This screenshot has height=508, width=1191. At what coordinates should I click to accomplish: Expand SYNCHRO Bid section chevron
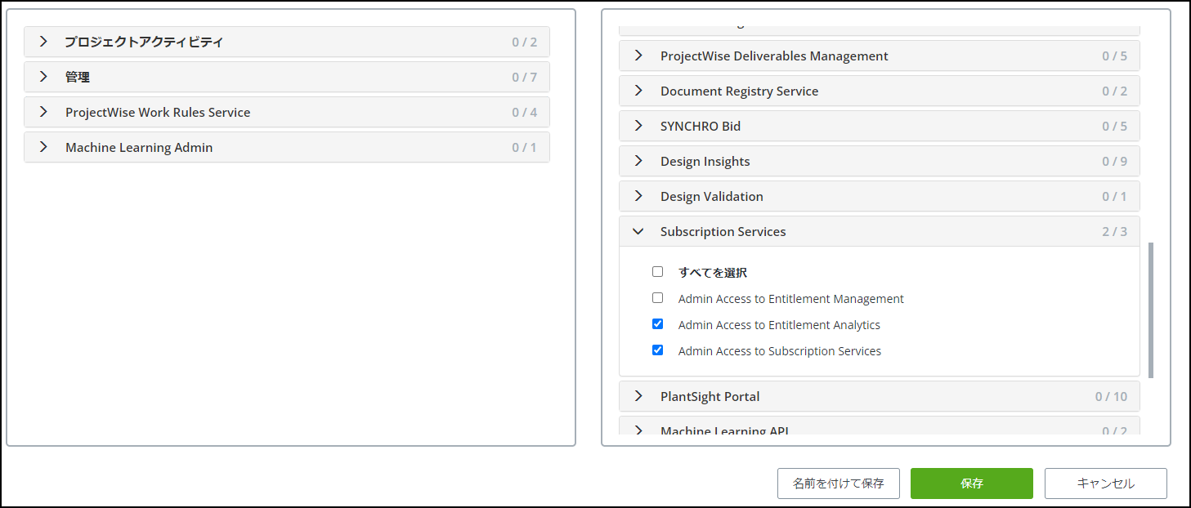tap(638, 126)
